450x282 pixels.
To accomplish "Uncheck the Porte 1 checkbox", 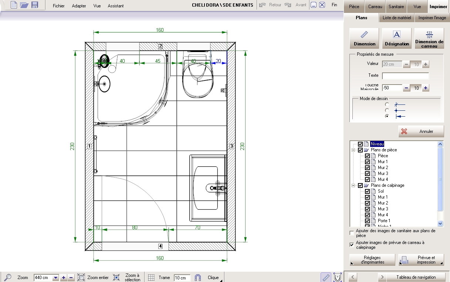I will (367, 221).
